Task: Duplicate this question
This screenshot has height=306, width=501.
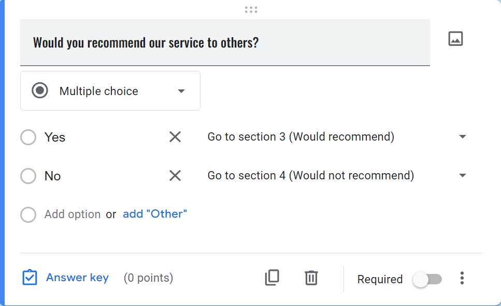Action: click(x=271, y=278)
